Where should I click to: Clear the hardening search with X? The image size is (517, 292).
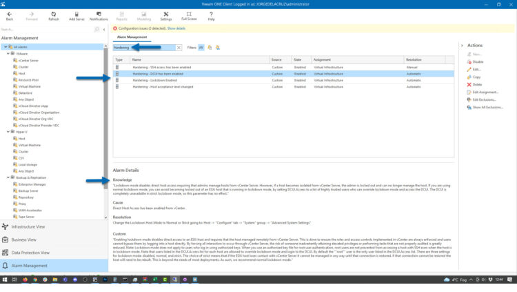179,48
